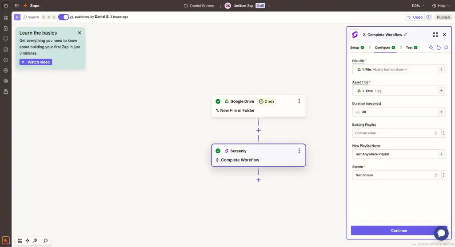Switch to the Test tab

click(411, 48)
